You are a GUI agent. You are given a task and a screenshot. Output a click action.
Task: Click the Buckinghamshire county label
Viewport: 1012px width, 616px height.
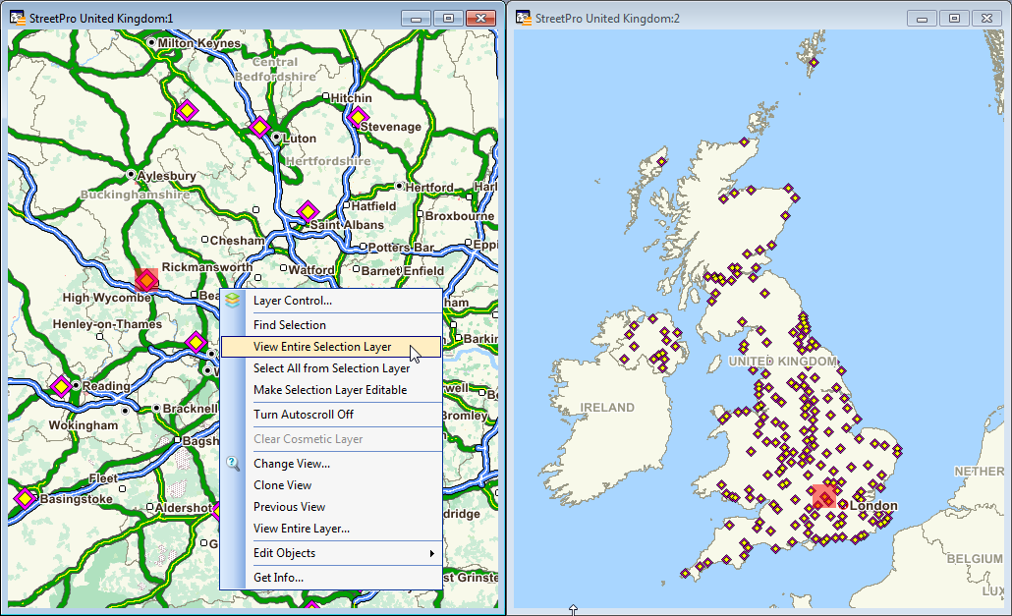(x=135, y=195)
